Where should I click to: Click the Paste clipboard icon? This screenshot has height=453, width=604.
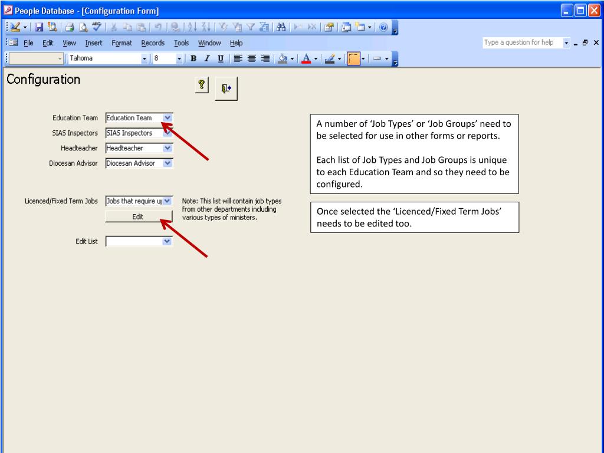(142, 27)
